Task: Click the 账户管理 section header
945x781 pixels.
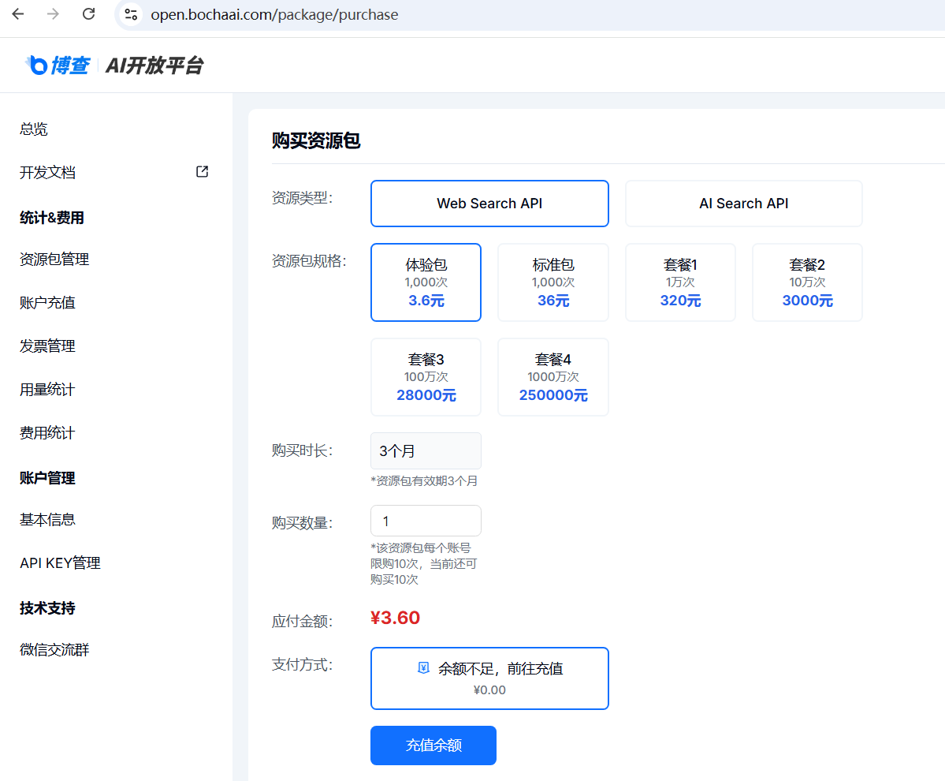Action: pos(47,478)
